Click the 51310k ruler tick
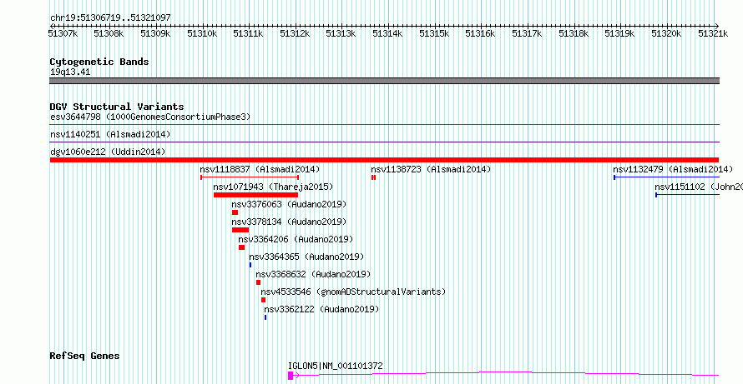 pos(202,33)
